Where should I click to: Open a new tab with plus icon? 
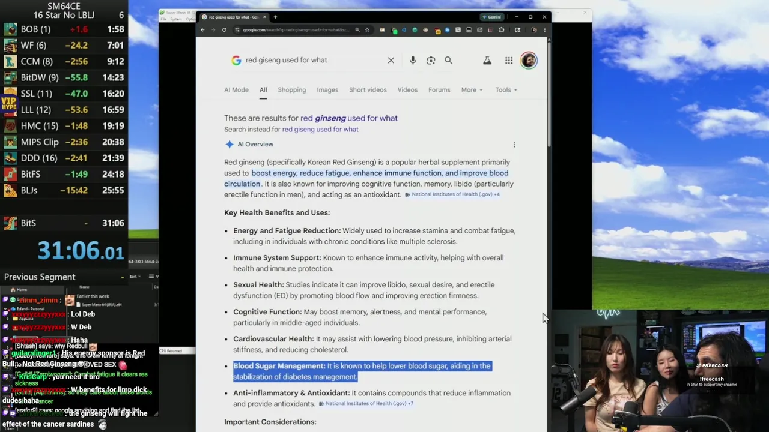(x=275, y=17)
